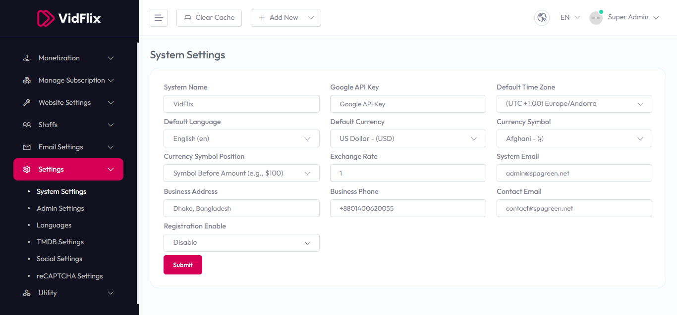
Task: Toggle sidebar with hamburger menu icon
Action: [159, 18]
